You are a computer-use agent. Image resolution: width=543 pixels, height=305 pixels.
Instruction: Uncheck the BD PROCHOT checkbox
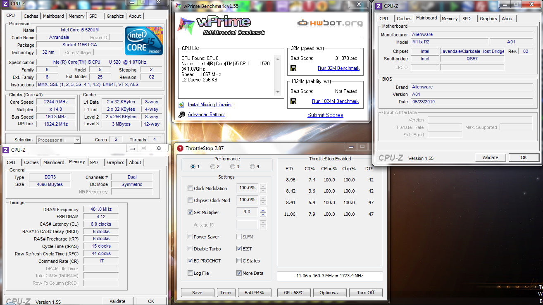[x=190, y=261]
